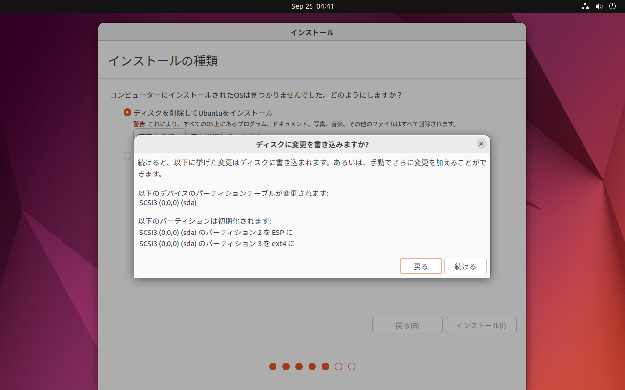Click the volume speaker icon
Image resolution: width=625 pixels, height=390 pixels.
(599, 6)
